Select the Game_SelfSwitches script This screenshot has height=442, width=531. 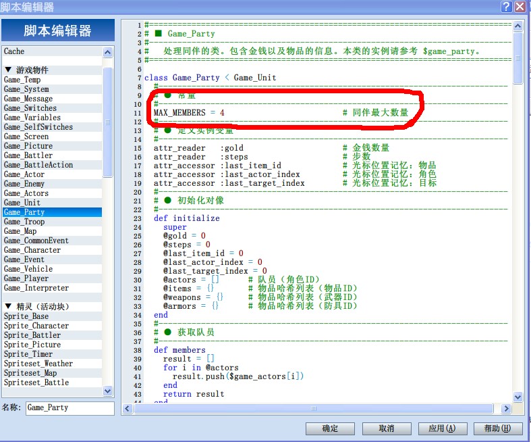pyautogui.click(x=52, y=127)
